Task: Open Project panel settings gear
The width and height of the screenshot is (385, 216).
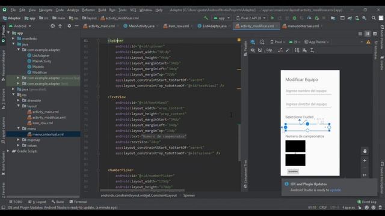Action: [x=69, y=26]
